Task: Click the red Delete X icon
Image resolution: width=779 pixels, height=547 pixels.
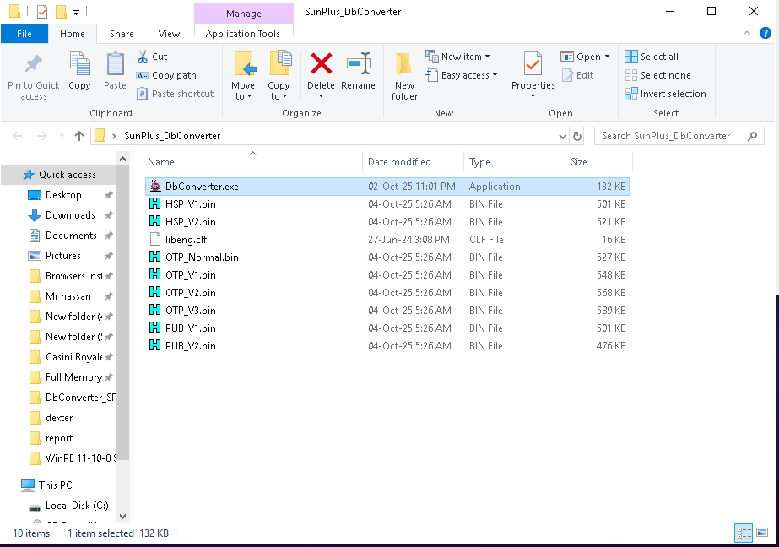Action: (x=321, y=64)
